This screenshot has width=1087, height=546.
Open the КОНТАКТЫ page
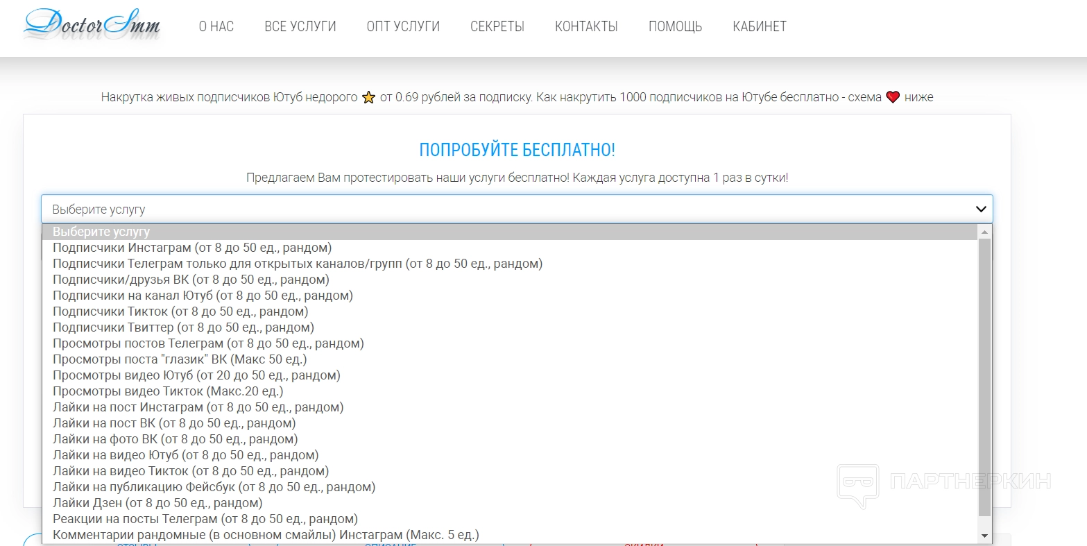586,27
